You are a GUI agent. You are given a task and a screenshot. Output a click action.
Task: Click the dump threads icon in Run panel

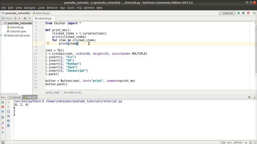[x=3, y=117]
